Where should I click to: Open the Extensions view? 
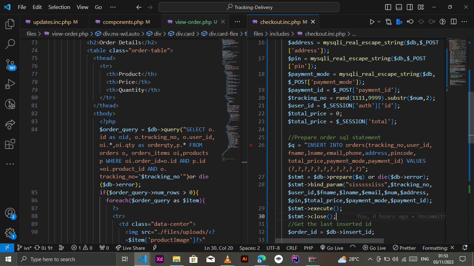coord(9,144)
